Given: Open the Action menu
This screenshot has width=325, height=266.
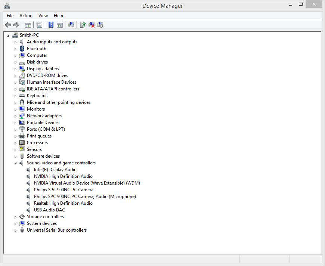Looking at the screenshot, I should 26,16.
